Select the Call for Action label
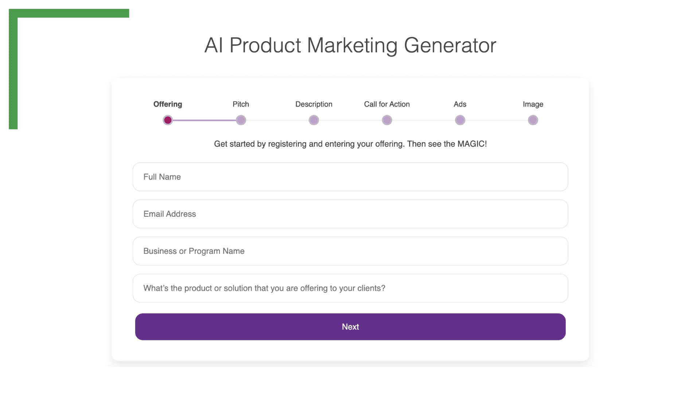The width and height of the screenshot is (700, 394). [387, 104]
